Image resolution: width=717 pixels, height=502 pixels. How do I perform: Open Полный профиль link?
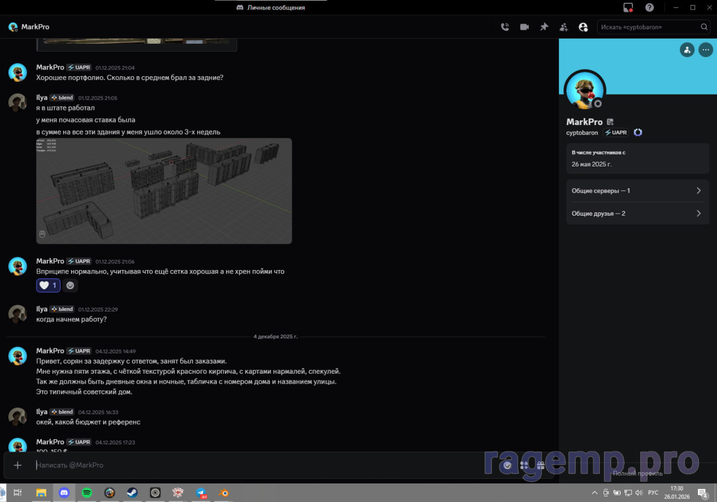[x=637, y=473]
